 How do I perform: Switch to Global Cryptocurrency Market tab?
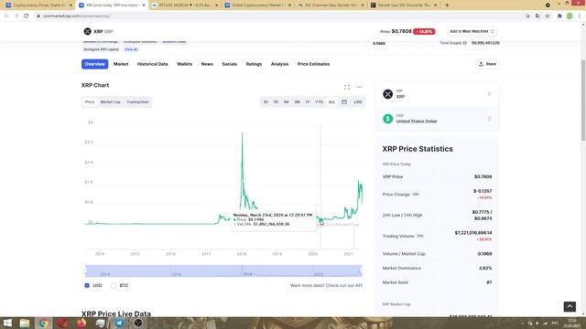click(x=258, y=5)
